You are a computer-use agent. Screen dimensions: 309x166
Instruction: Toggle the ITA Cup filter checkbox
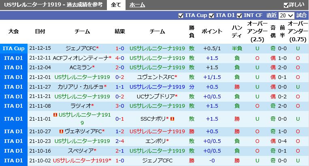181,15
